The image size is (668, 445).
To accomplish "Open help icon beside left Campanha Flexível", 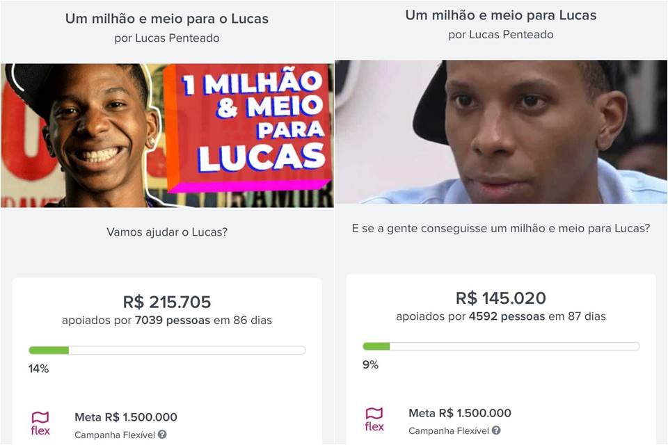I will 162,435.
